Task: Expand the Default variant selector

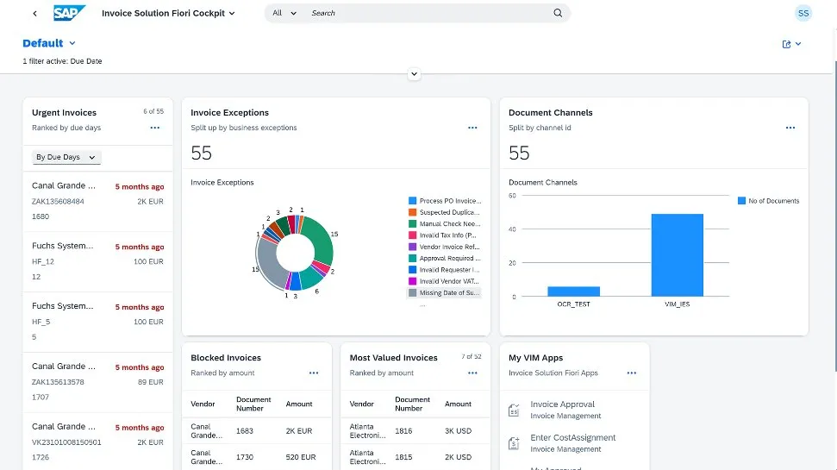Action: [49, 43]
